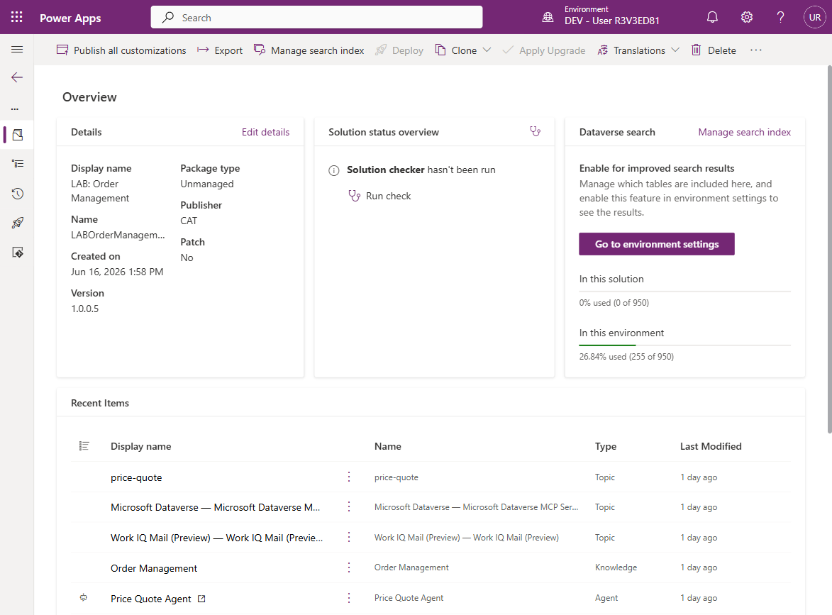Viewport: 832px width, 615px height.
Task: Toggle the hamburger navigation menu
Action: pyautogui.click(x=17, y=50)
